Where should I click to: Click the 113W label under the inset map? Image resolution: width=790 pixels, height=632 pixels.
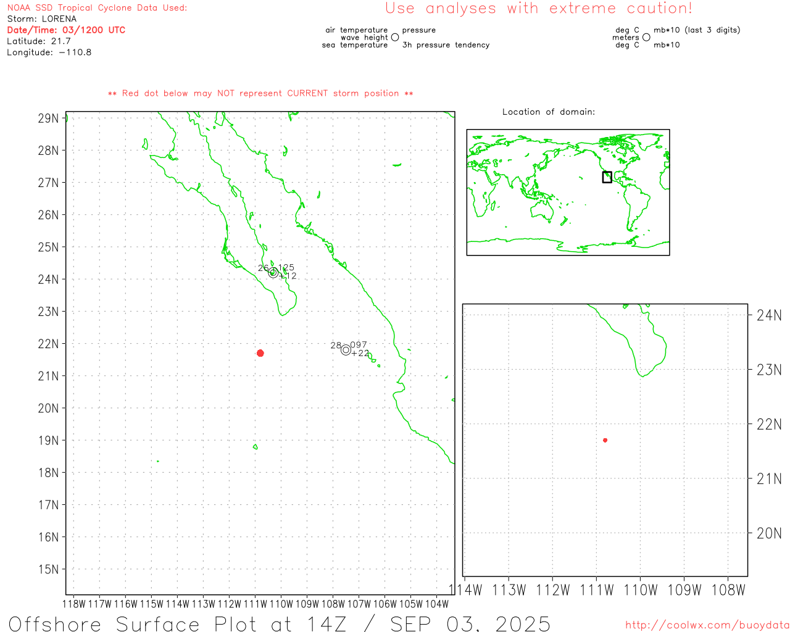pos(509,590)
